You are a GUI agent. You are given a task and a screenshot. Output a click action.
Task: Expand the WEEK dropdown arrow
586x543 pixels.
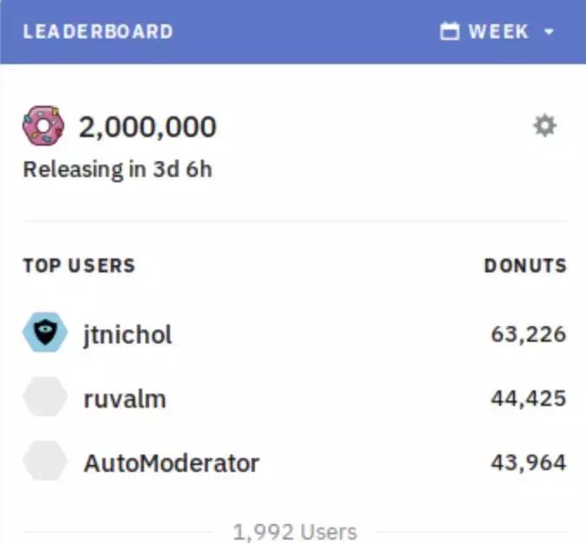click(548, 32)
